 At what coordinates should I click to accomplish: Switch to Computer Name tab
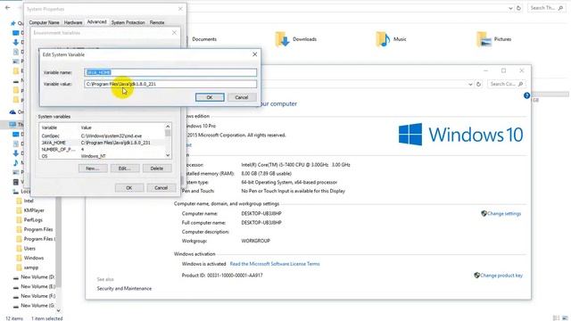44,22
